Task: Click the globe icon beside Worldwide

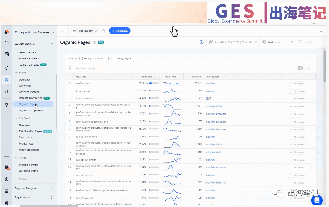Action: click(x=264, y=42)
